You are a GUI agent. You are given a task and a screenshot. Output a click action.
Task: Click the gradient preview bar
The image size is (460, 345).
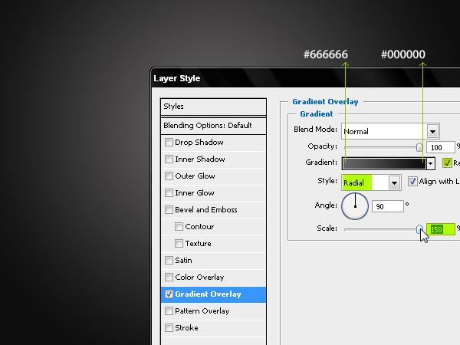tap(384, 163)
